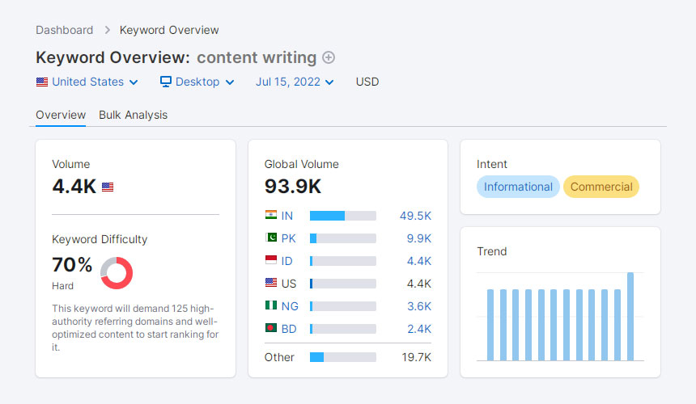The height and width of the screenshot is (404, 696).
Task: Click the Pakistan flag icon in Global Volume
Action: (x=271, y=238)
